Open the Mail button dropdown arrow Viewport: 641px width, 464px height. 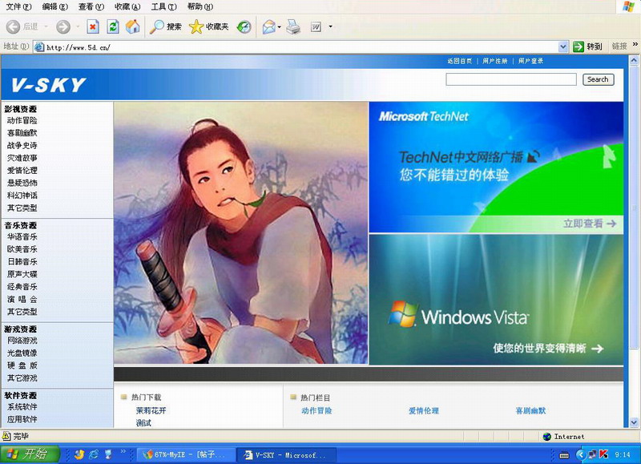(x=279, y=27)
